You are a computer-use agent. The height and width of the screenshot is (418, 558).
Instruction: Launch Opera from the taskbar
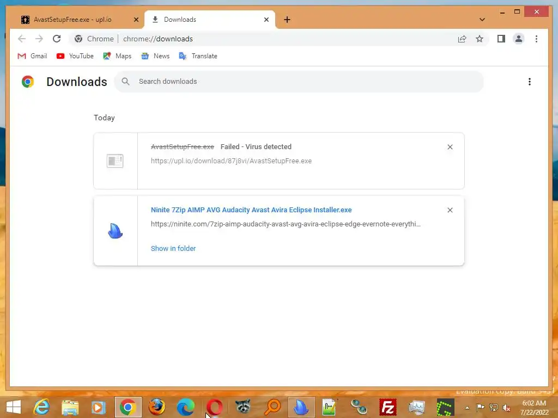coord(214,407)
